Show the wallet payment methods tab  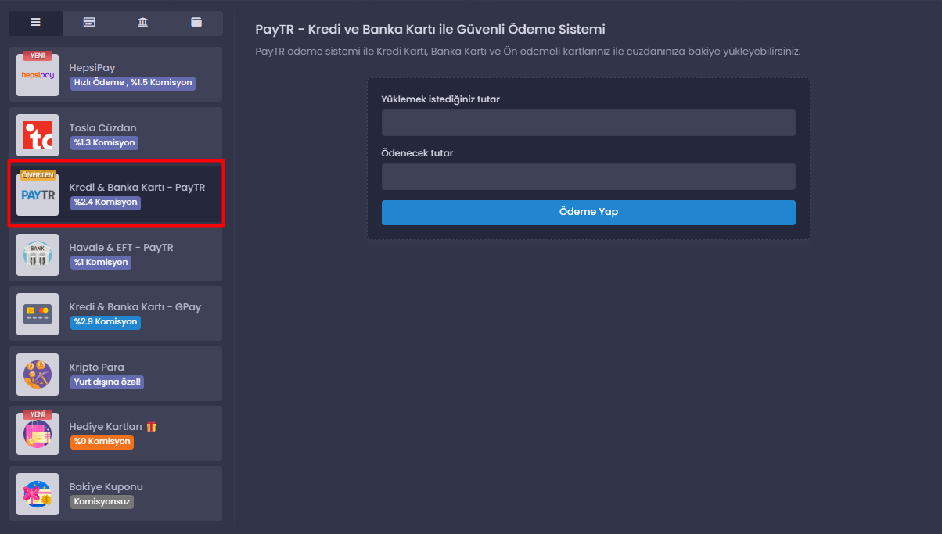[x=196, y=23]
